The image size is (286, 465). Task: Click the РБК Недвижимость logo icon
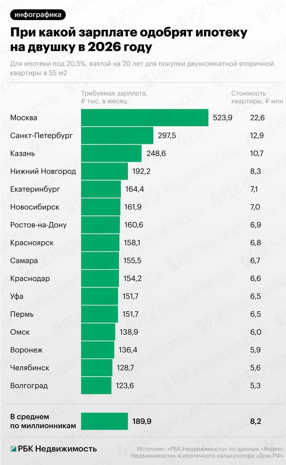[x=14, y=448]
